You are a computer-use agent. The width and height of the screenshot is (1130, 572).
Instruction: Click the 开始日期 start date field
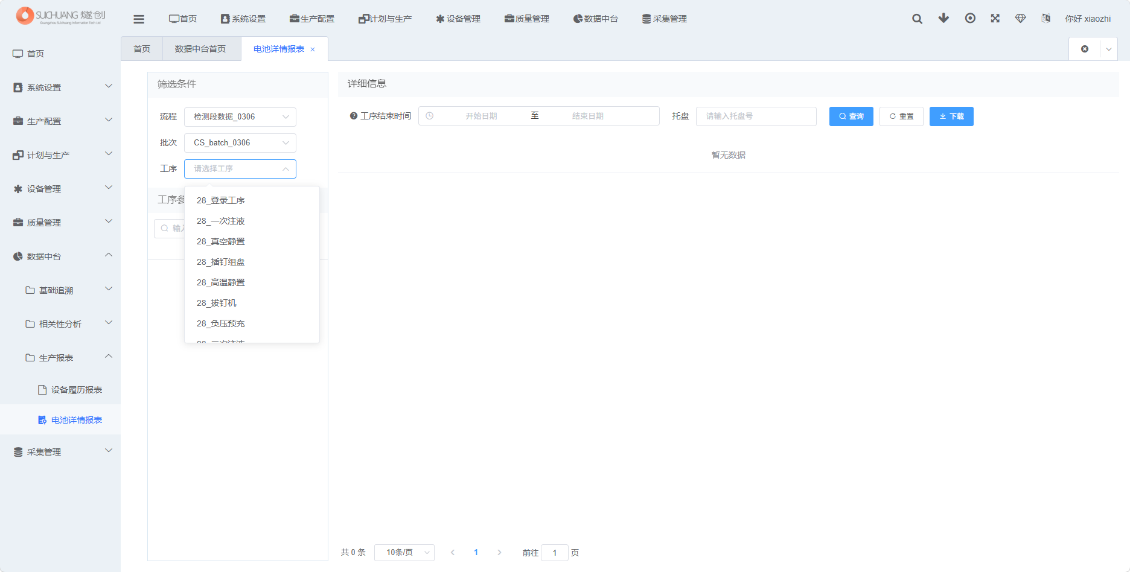coord(481,116)
